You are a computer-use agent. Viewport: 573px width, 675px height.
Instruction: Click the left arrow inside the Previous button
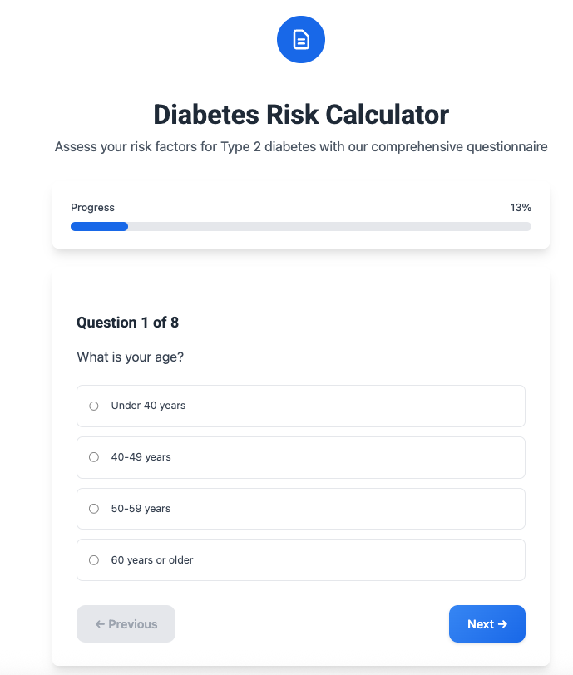[x=98, y=623]
